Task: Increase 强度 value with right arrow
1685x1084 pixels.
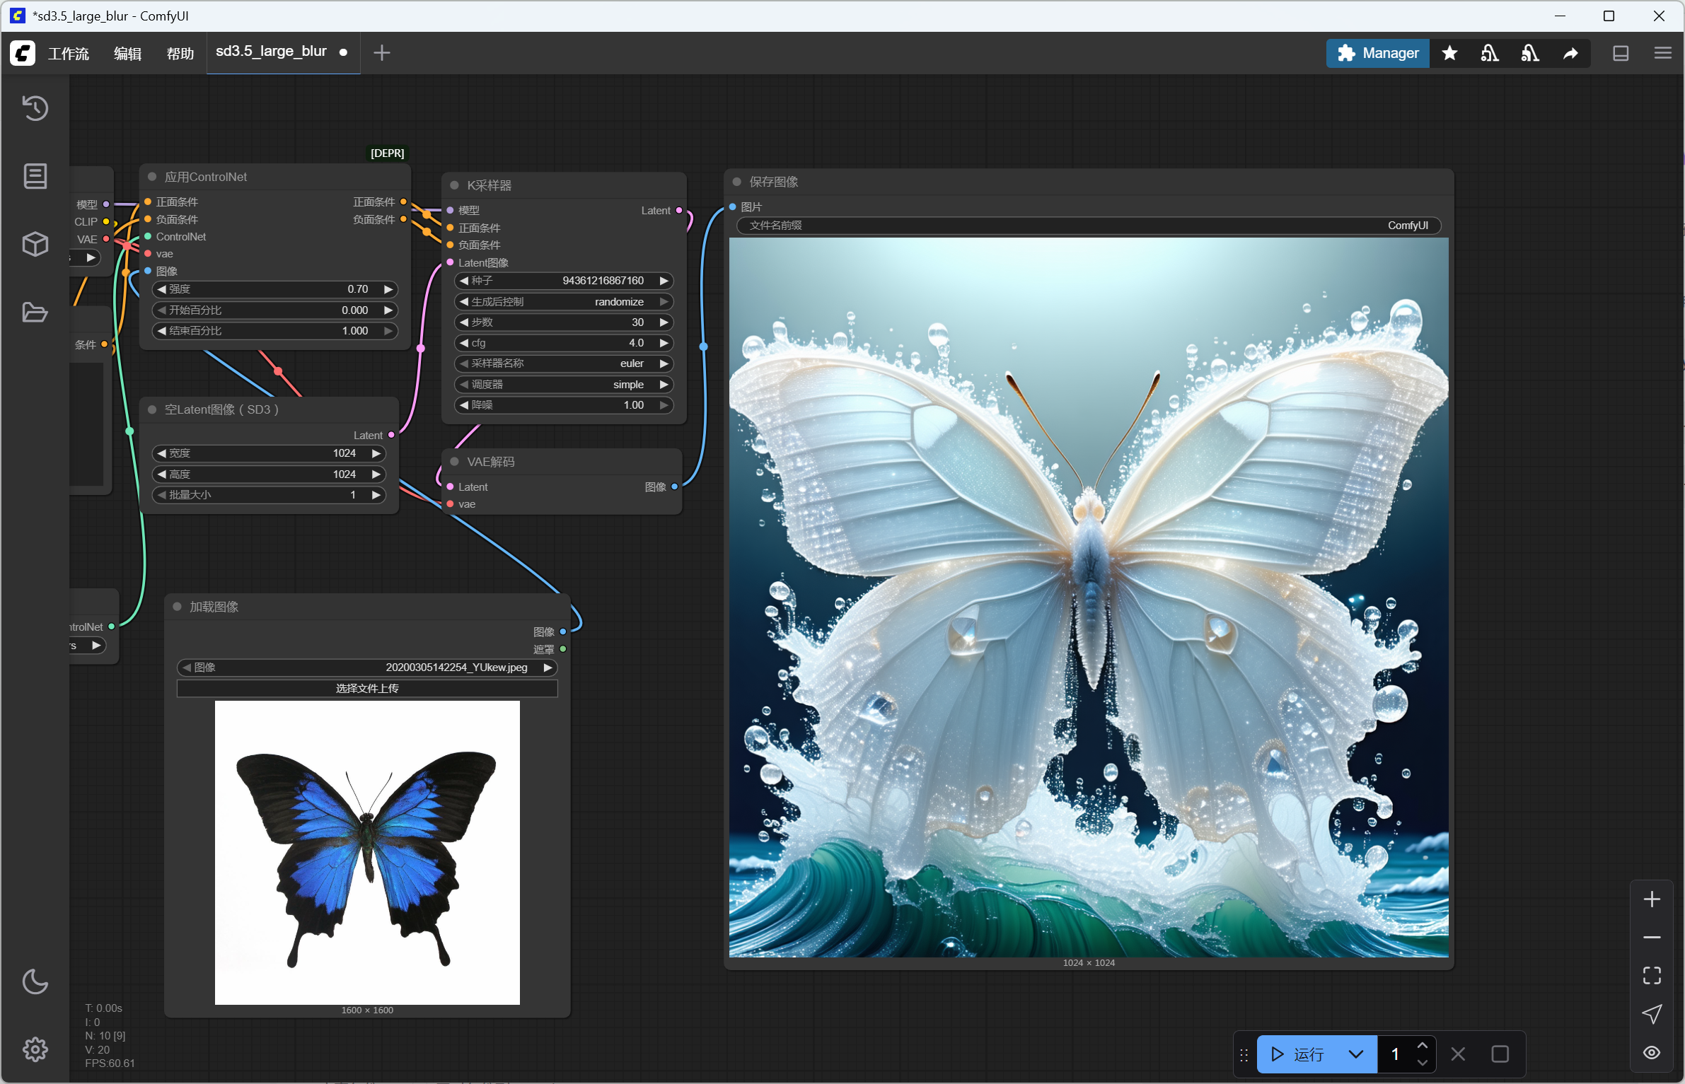Action: pyautogui.click(x=388, y=289)
